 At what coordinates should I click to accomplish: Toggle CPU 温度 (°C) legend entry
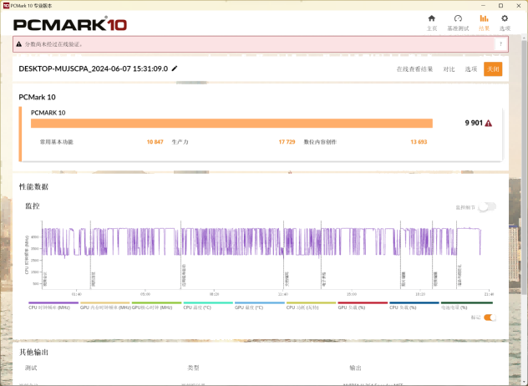(x=208, y=306)
